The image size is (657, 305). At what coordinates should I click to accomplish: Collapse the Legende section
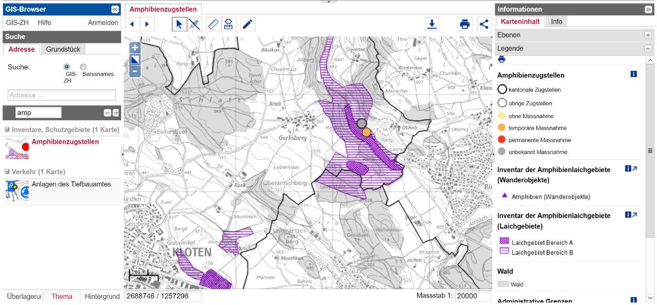(648, 48)
